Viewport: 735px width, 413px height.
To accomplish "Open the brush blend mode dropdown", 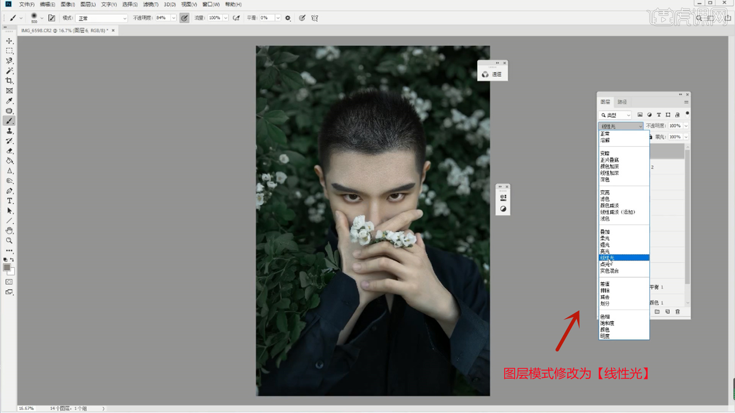I will click(101, 18).
